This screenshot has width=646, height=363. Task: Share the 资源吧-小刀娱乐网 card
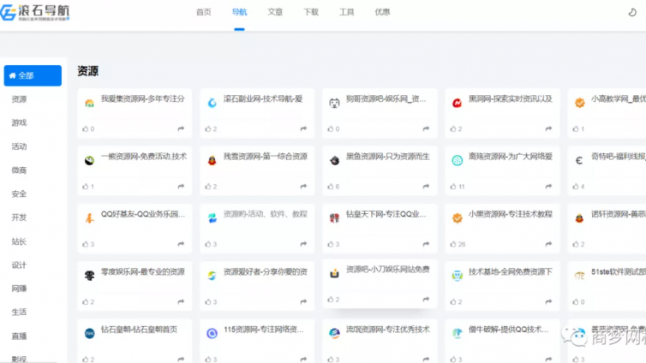click(426, 299)
